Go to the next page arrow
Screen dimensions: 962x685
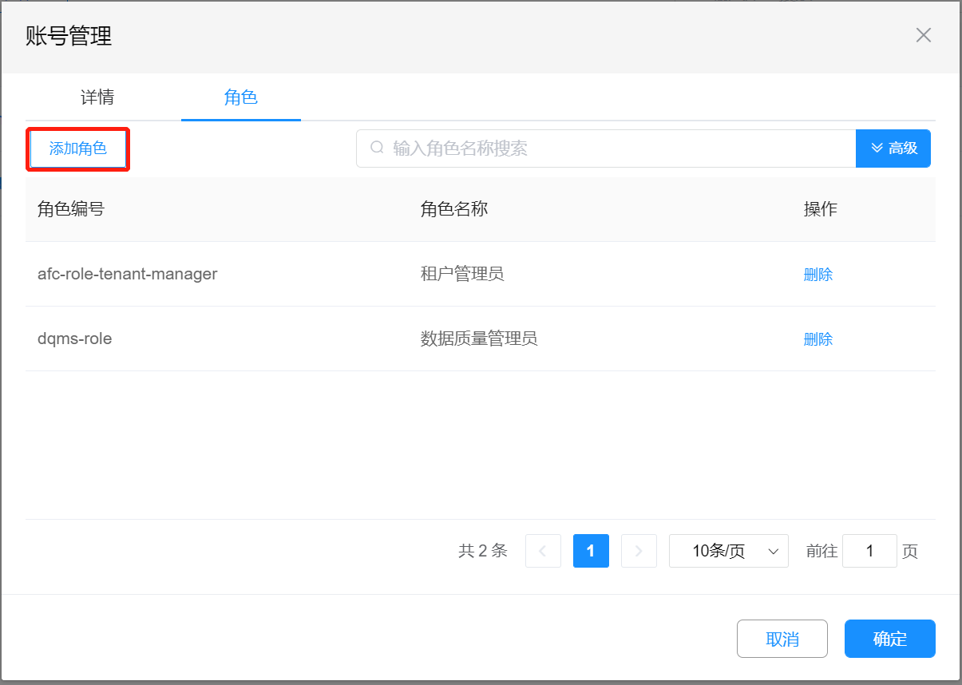[639, 551]
